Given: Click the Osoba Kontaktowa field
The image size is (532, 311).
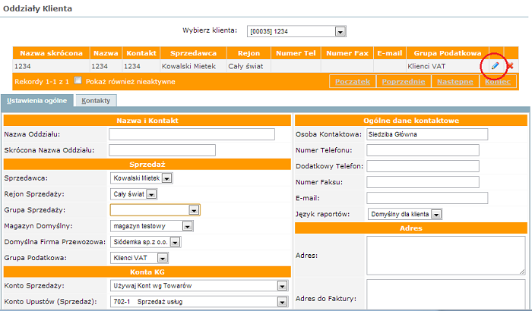Looking at the screenshot, I should click(x=427, y=134).
